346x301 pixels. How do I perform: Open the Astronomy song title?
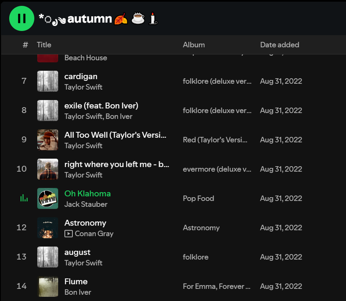(x=85, y=223)
